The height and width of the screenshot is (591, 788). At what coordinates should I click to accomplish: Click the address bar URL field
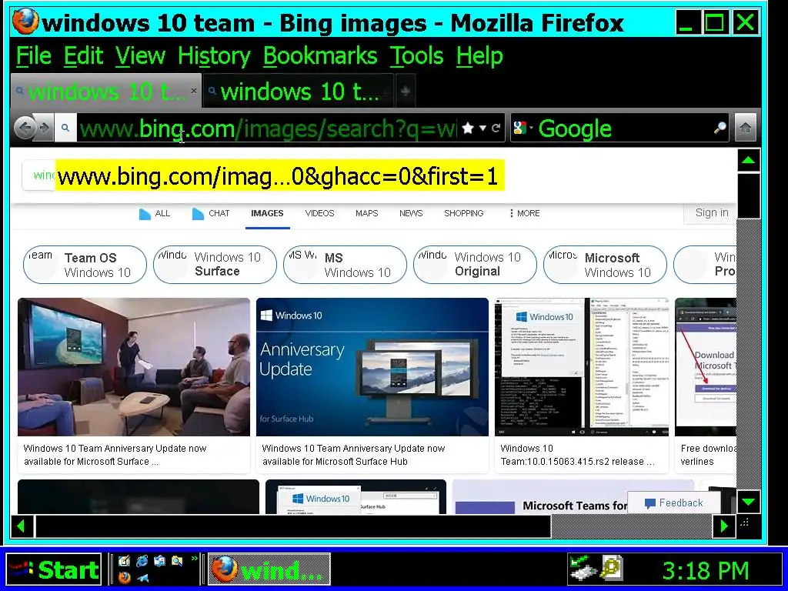point(267,129)
